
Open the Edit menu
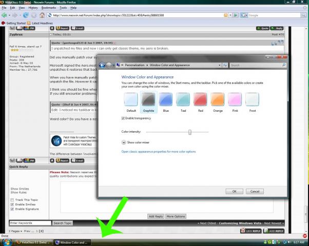pos(12,8)
